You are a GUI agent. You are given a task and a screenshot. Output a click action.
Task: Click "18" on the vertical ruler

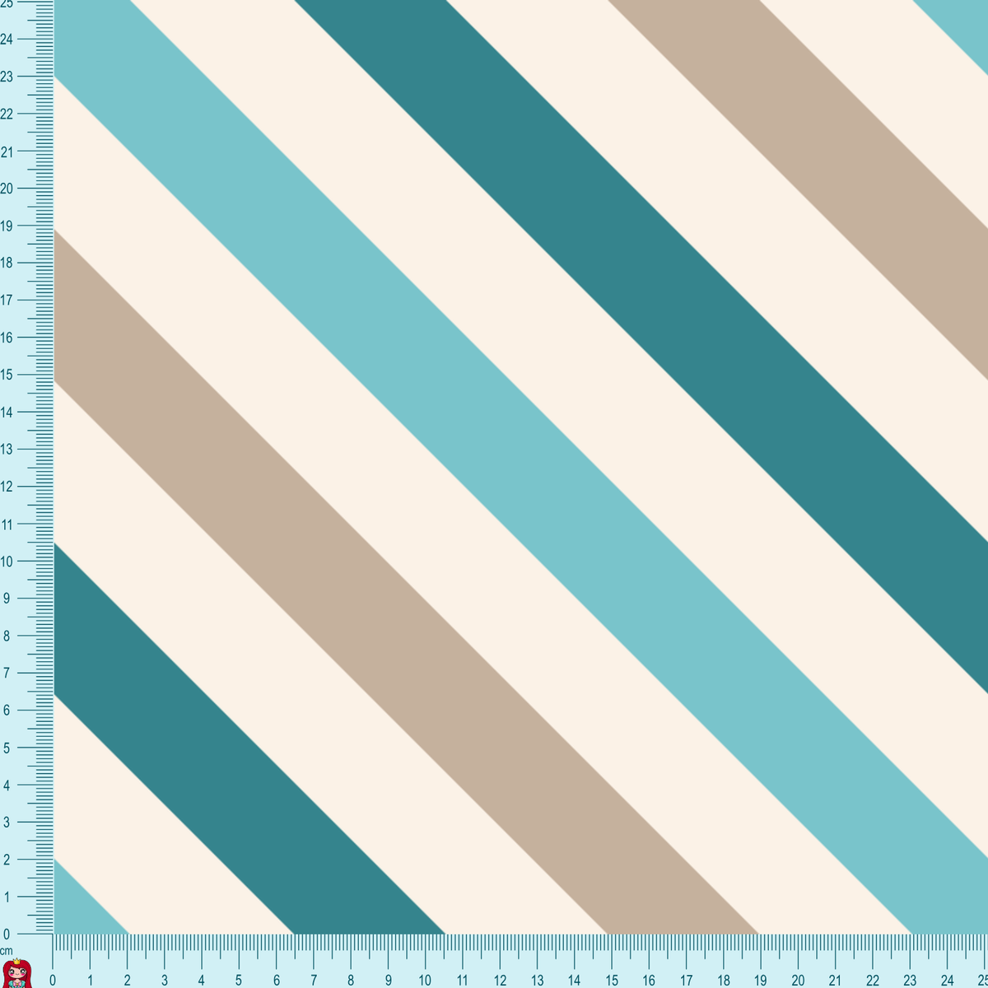point(7,263)
